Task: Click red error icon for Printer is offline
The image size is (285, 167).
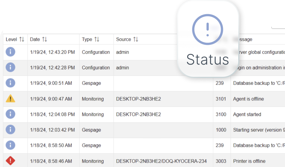Action: 10,161
